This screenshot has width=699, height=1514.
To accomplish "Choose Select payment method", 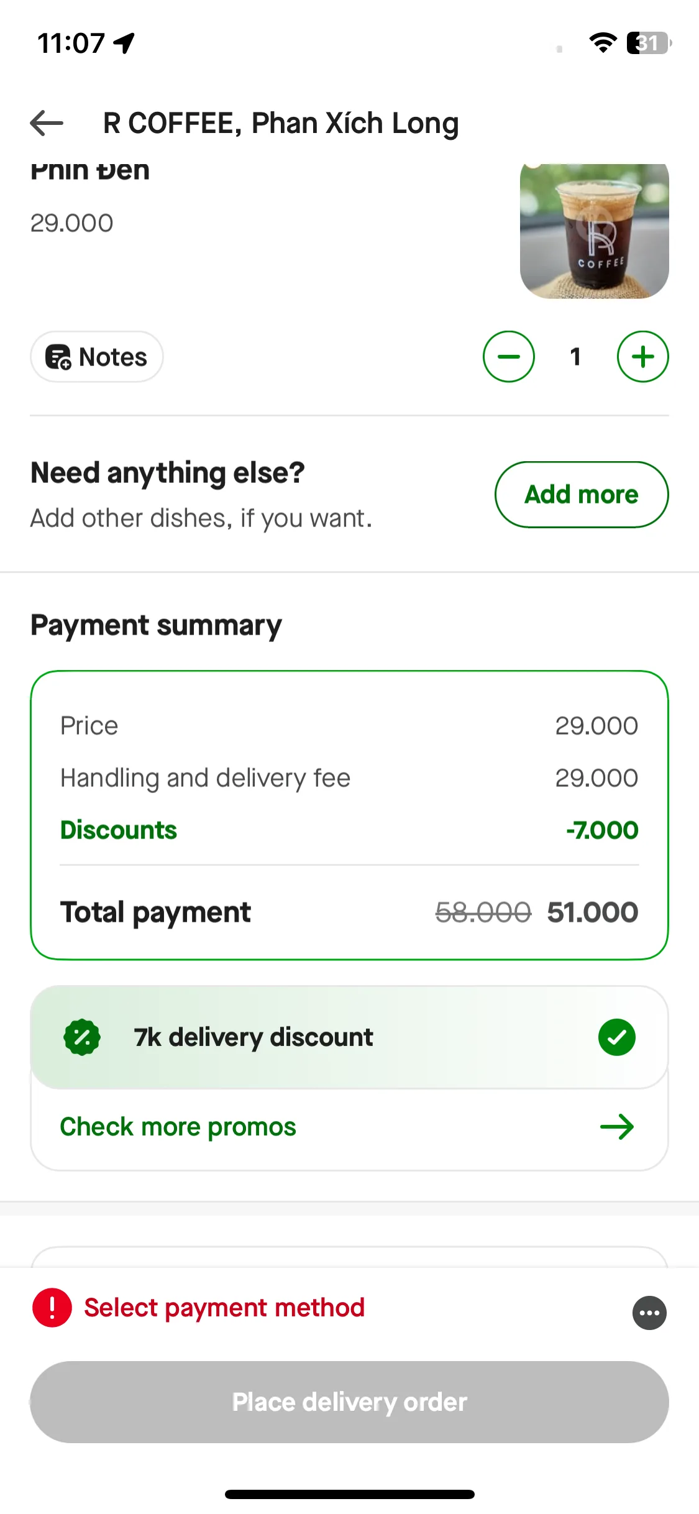I will point(224,1308).
